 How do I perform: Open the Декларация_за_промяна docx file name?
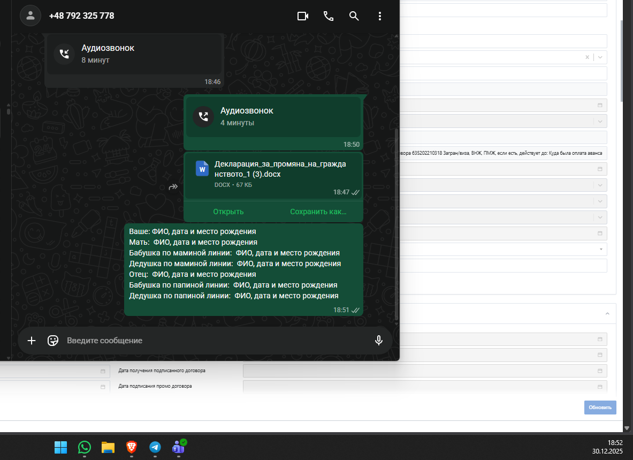coord(280,169)
